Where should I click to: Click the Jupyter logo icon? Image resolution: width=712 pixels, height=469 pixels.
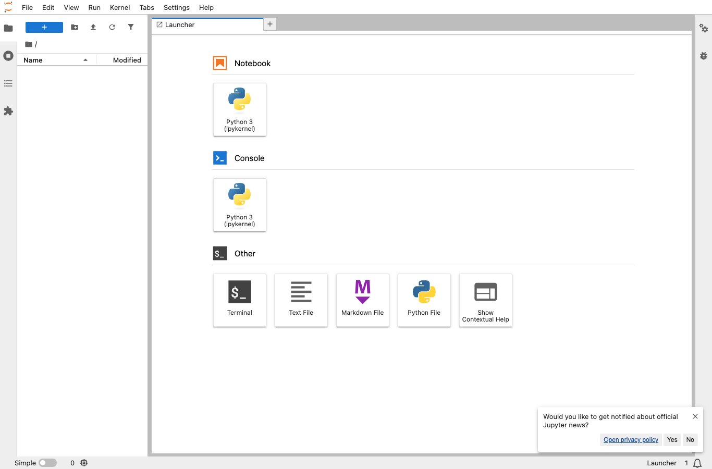[8, 7]
